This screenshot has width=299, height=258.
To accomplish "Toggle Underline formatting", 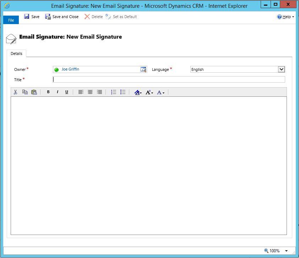I will tap(66, 92).
